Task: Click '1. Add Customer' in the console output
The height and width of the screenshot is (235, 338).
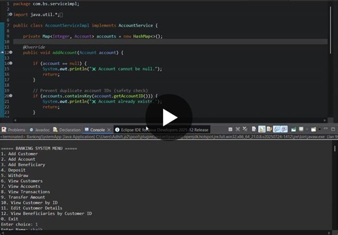Action: click(x=19, y=154)
